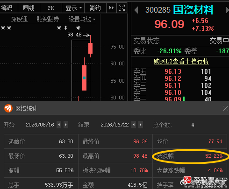Click the 大盘涨跌幅 value 4.06%
Image resolution: width=229 pixels, height=189 pixels.
(x=215, y=170)
